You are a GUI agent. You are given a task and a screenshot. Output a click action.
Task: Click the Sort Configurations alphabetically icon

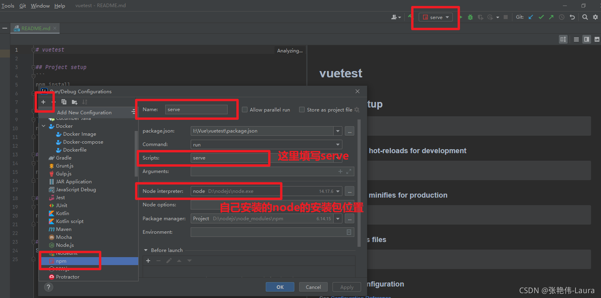(x=85, y=102)
